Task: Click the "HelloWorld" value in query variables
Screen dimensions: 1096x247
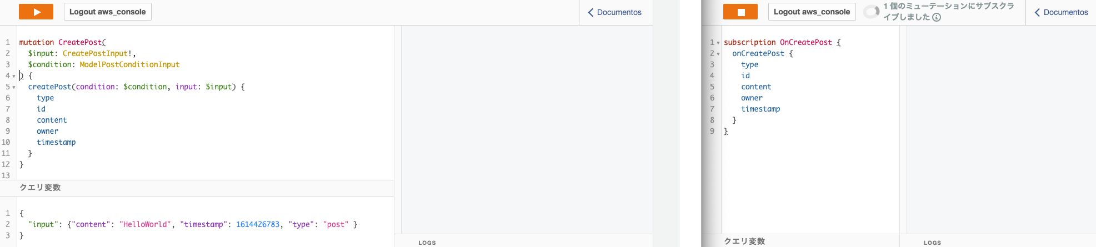Action: [146, 224]
